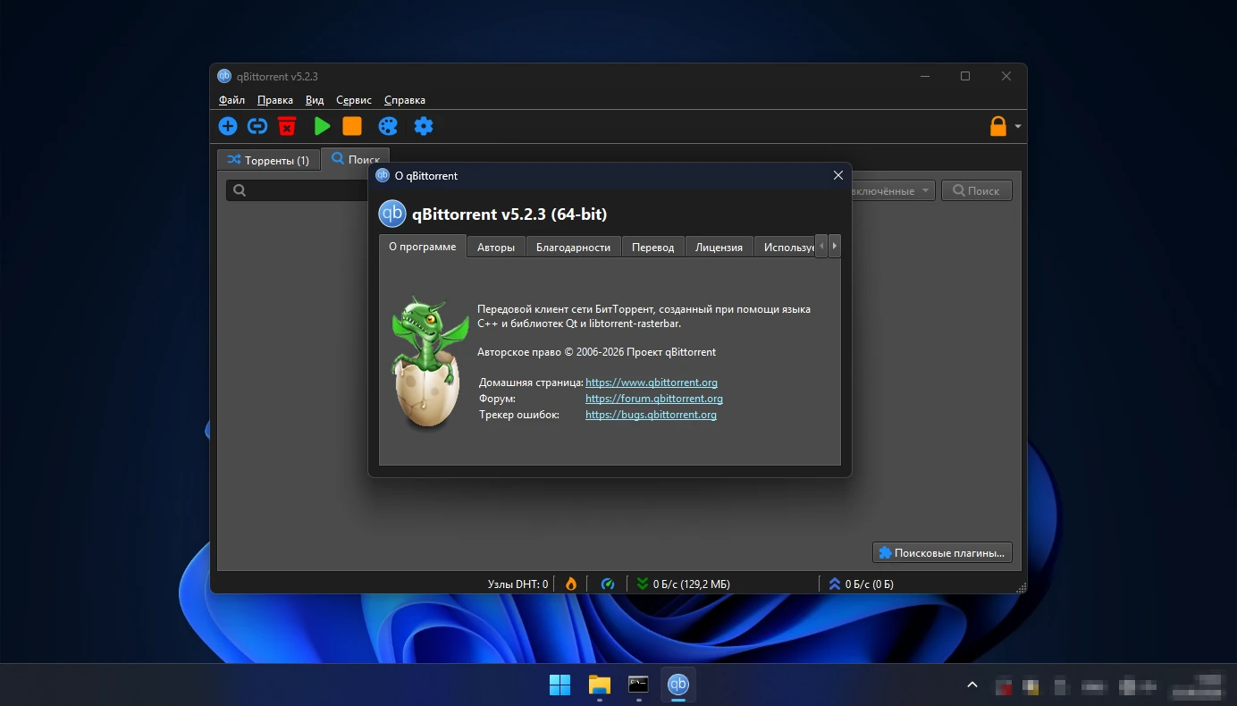Show hidden system tray icons chevron

click(972, 685)
